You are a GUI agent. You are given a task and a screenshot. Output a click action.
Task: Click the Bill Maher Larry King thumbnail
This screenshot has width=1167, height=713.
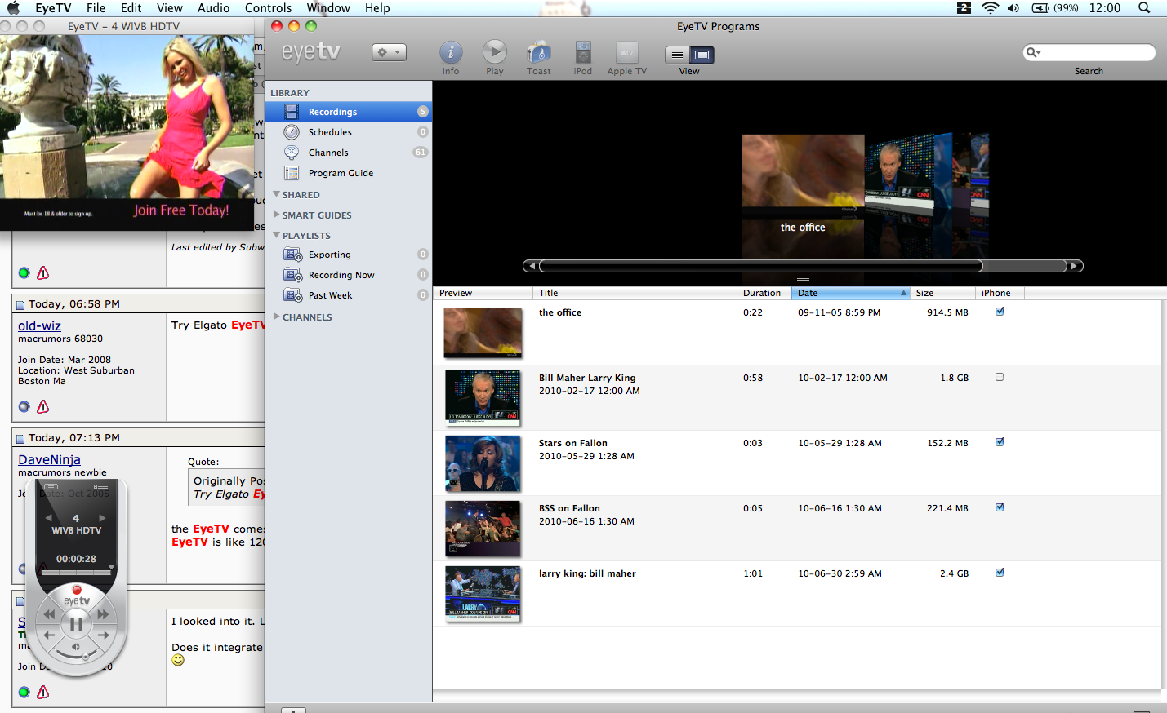point(483,397)
